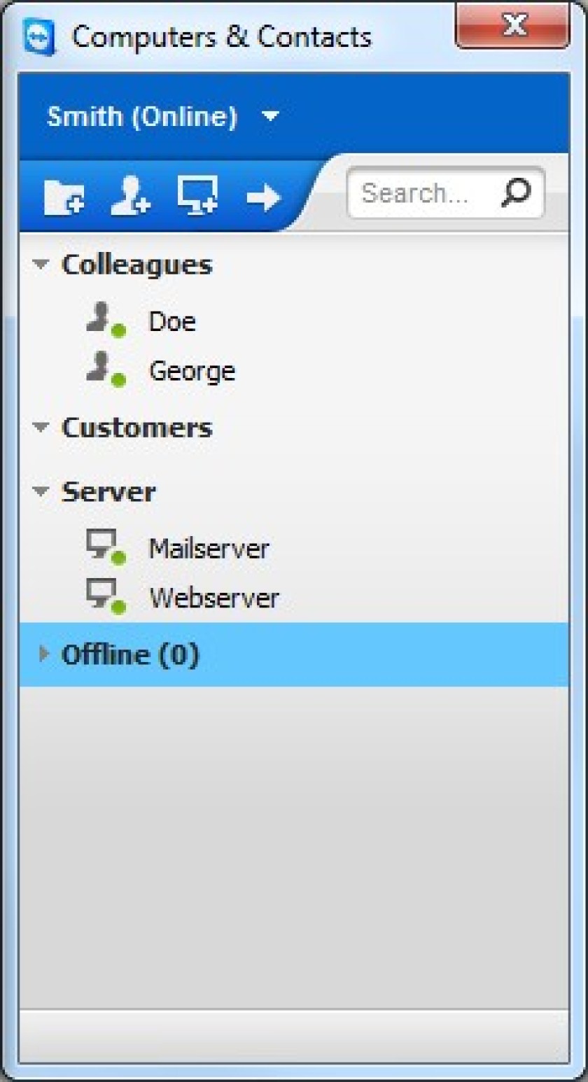The width and height of the screenshot is (588, 1082).
Task: Click the arrow icon in toolbar
Action: [x=263, y=197]
